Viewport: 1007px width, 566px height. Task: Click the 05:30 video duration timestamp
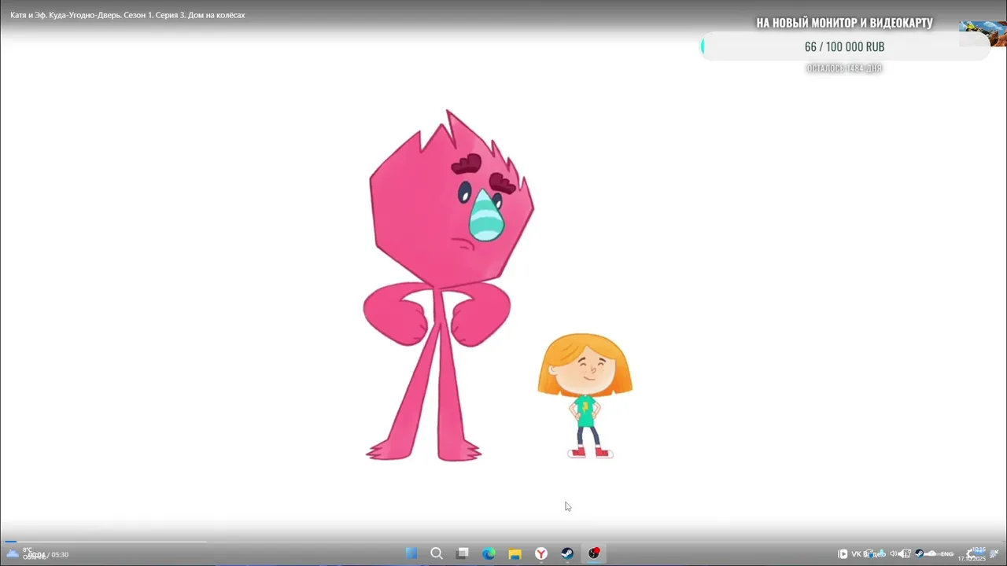tap(60, 555)
